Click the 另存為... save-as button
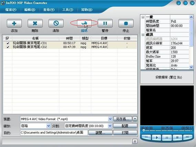This screenshot has height=147, width=196. tap(122, 119)
